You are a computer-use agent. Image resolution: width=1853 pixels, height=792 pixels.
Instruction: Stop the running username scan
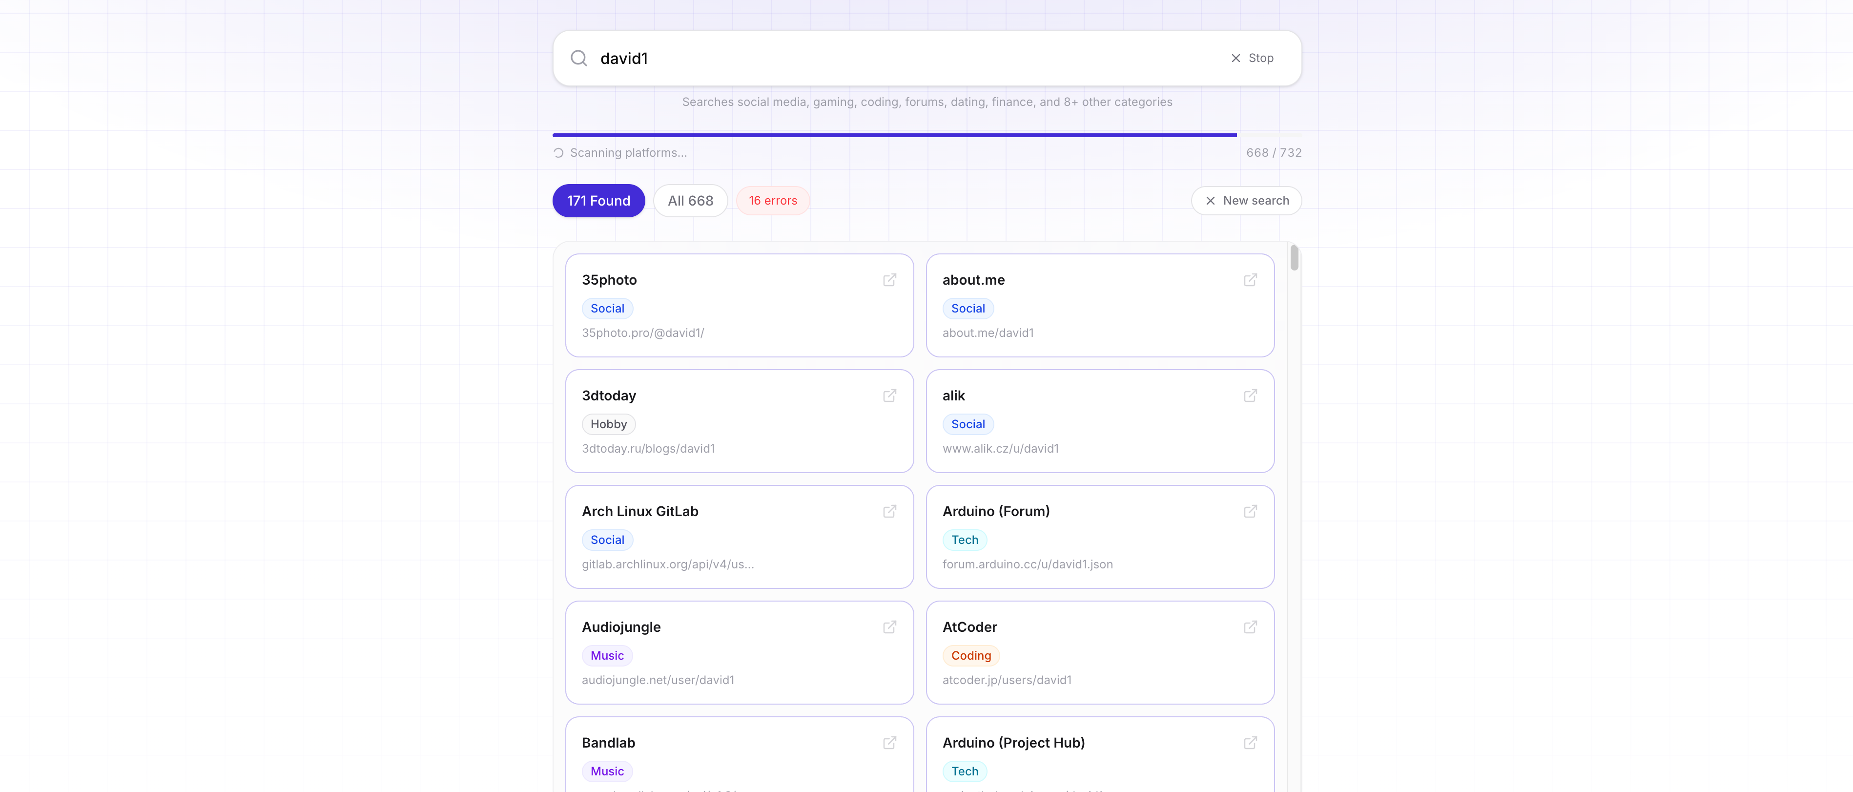1253,58
